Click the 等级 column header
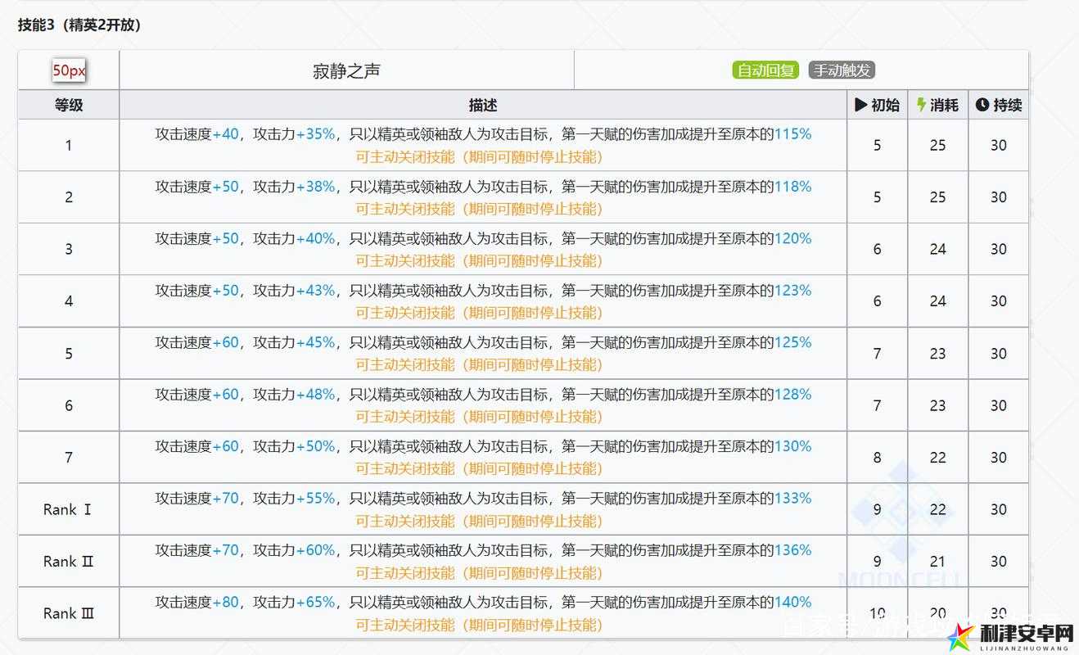 [x=69, y=105]
